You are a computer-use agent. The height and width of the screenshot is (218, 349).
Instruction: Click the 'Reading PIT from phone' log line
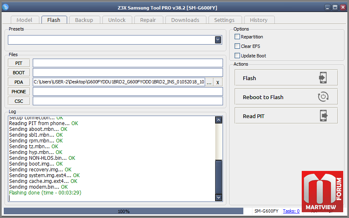tap(44, 123)
